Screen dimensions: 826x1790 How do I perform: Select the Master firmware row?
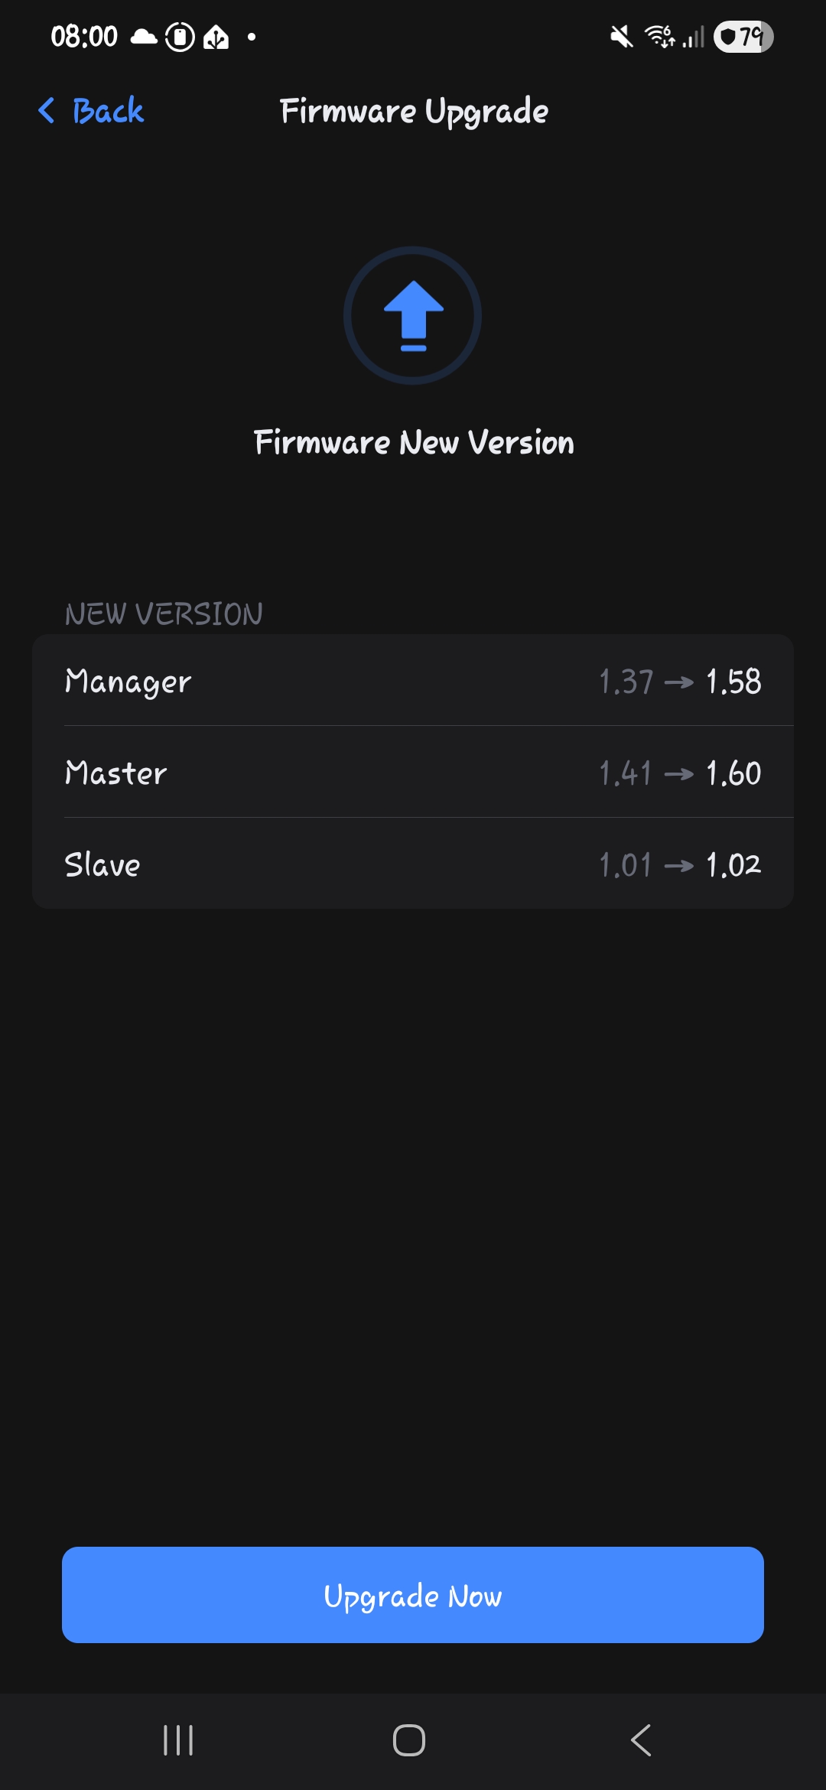click(413, 773)
